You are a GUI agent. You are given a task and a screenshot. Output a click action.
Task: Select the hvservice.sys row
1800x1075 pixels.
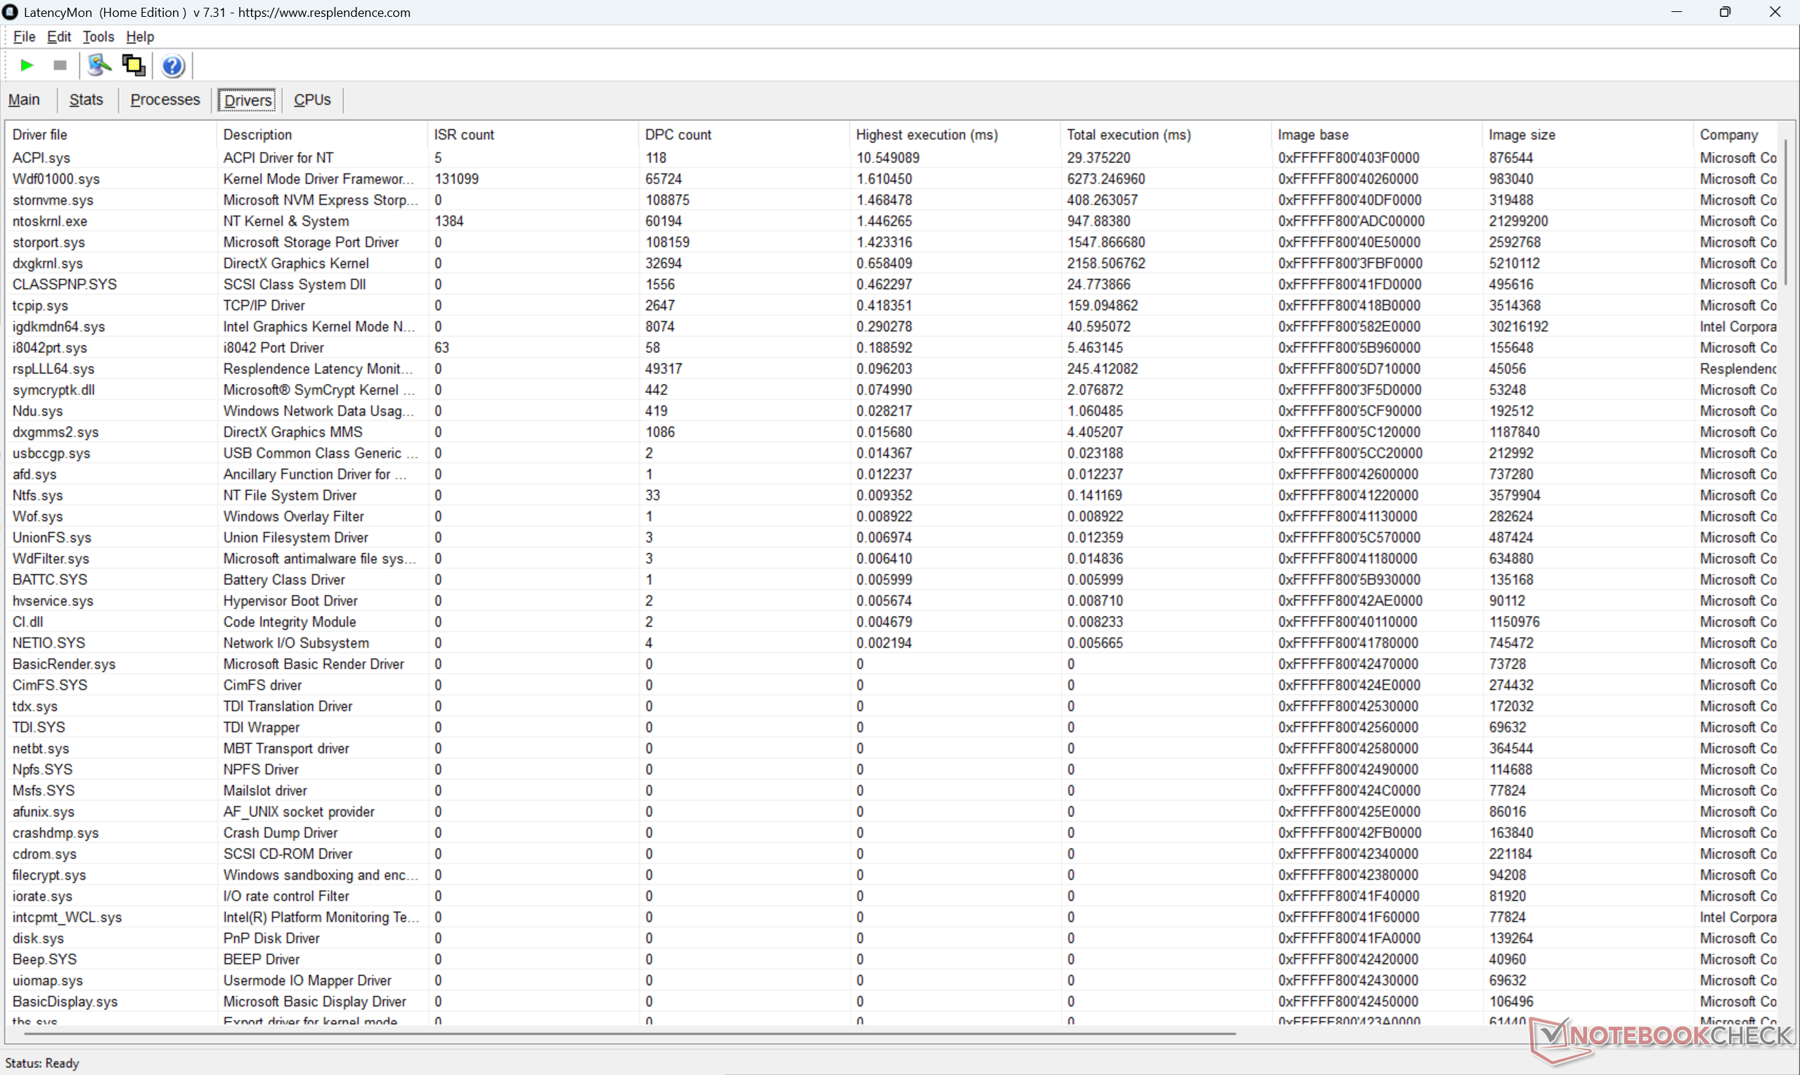coord(891,600)
